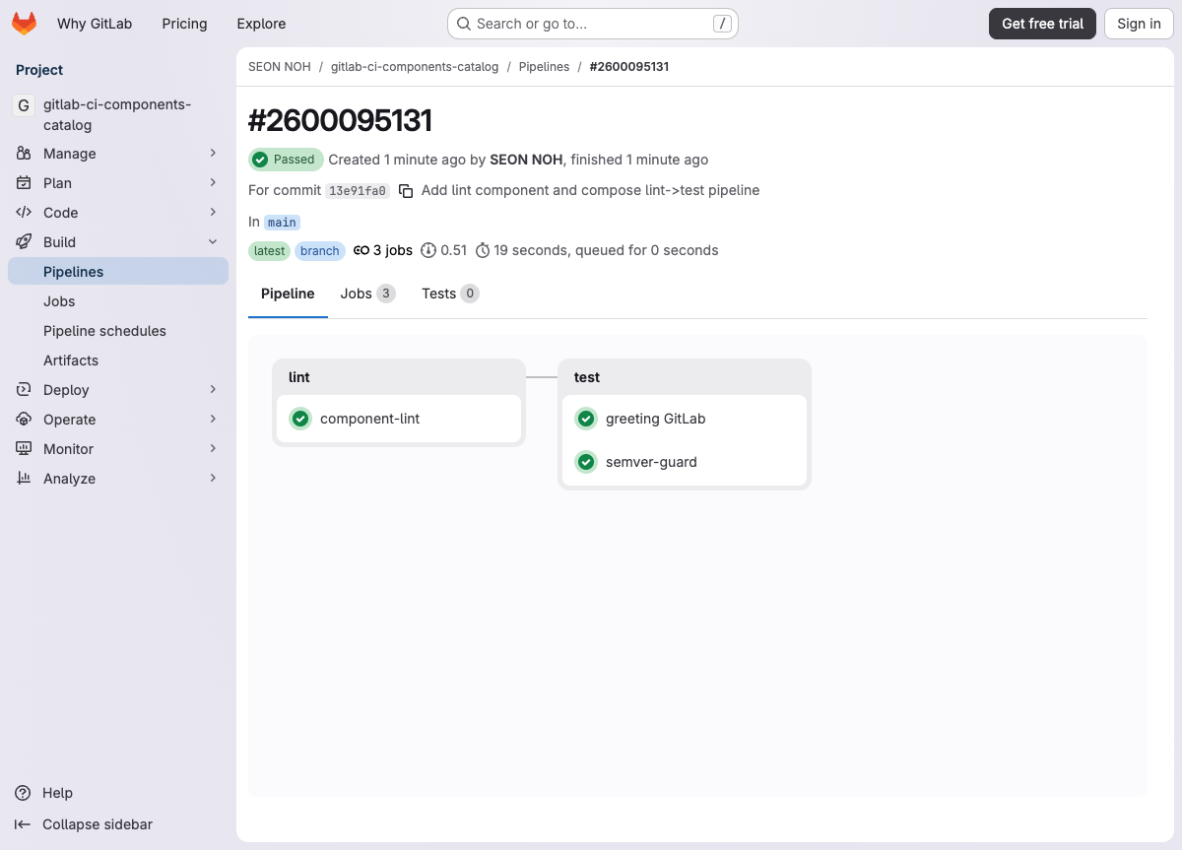Expand the Deploy section chevron
Viewport: 1182px width, 850px height.
tap(213, 390)
